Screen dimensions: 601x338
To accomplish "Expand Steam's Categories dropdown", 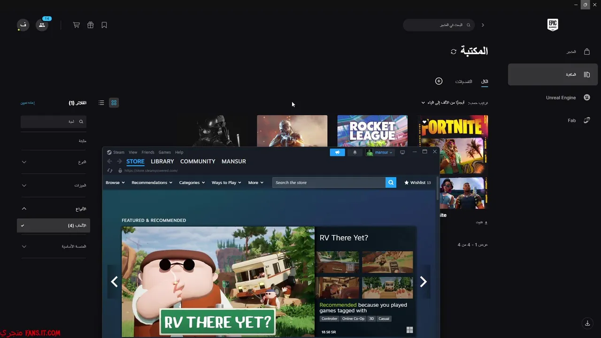I will coord(192,183).
